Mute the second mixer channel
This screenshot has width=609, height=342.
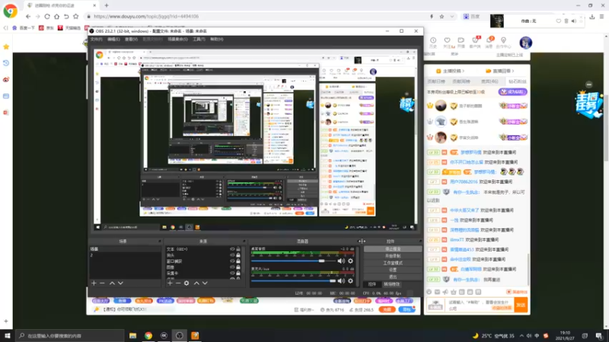coord(341,280)
